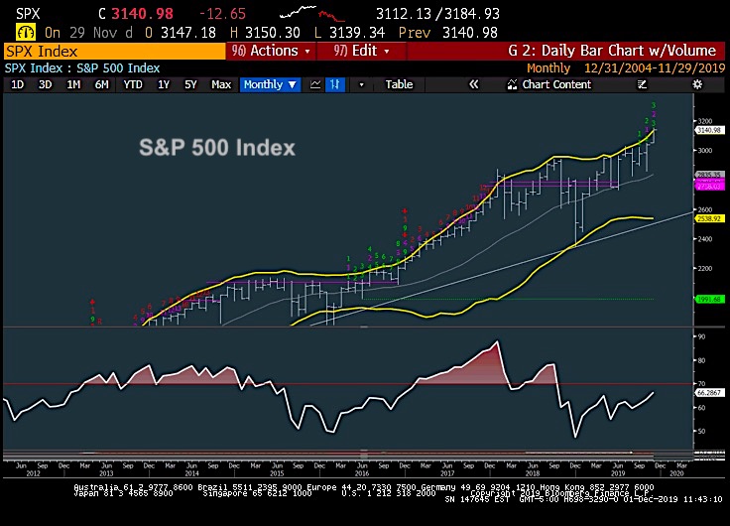Open the Table view
Image resolution: width=730 pixels, height=526 pixels.
click(x=399, y=84)
